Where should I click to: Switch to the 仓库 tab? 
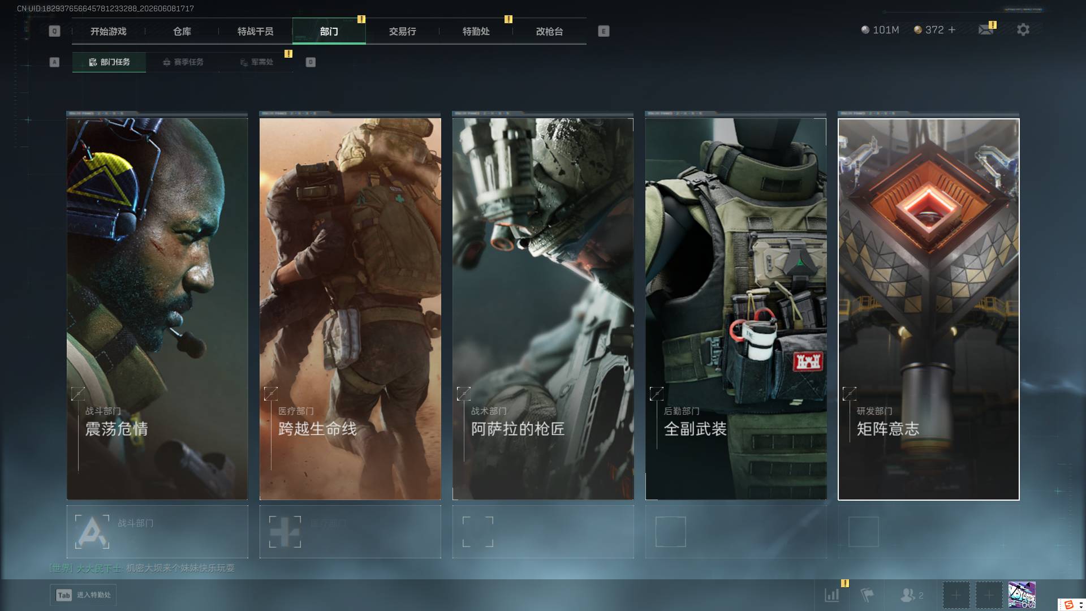coord(182,32)
